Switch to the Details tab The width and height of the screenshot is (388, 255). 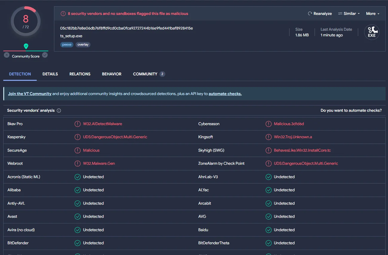point(50,74)
